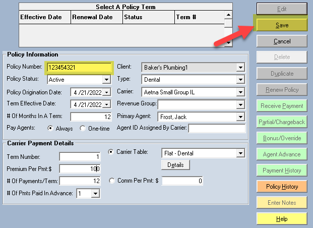
Task: Select Always for Pay Agents
Action: click(x=50, y=129)
